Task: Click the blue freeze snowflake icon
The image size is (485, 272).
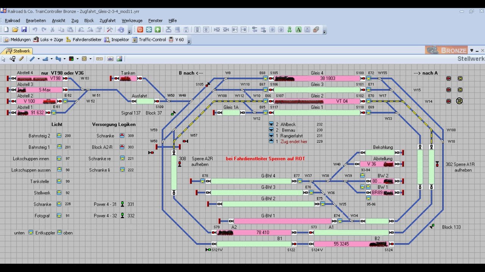Action: 149,29
